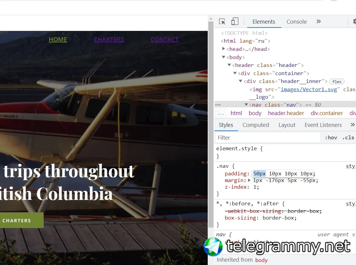Collapse the div class="header__inner" node

(x=241, y=81)
